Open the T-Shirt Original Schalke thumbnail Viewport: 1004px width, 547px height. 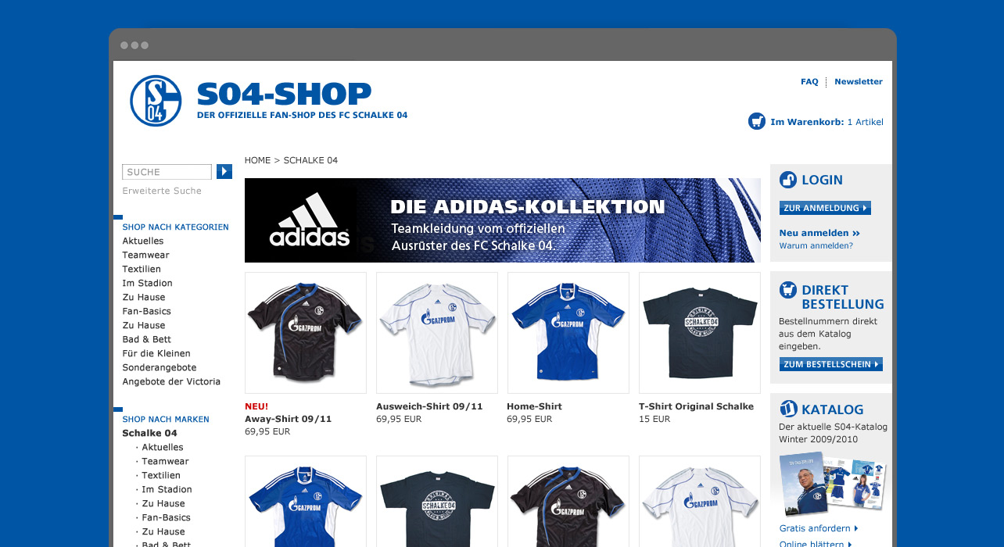tap(700, 333)
